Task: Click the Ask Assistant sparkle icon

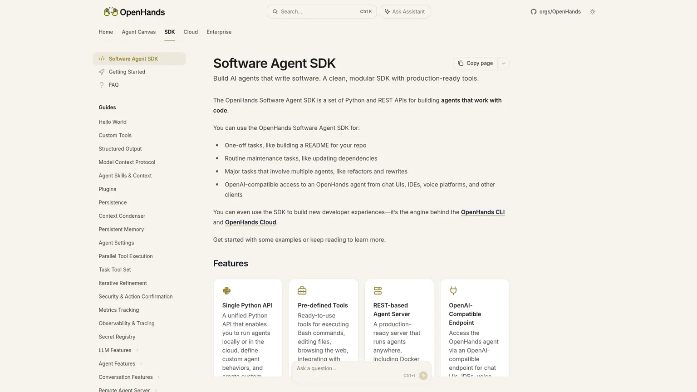Action: pyautogui.click(x=387, y=12)
